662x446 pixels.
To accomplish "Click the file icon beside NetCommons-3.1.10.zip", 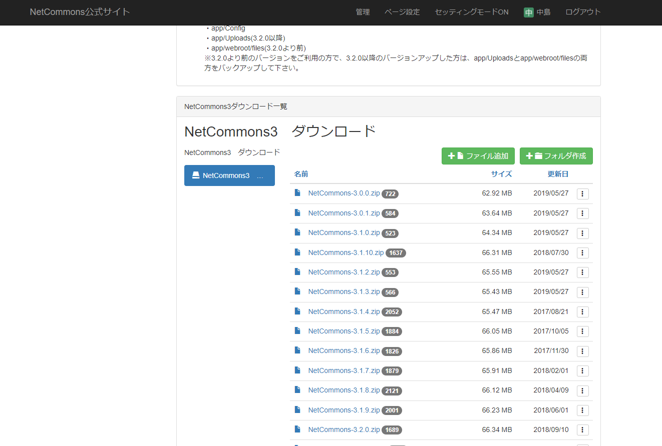I will coord(297,252).
